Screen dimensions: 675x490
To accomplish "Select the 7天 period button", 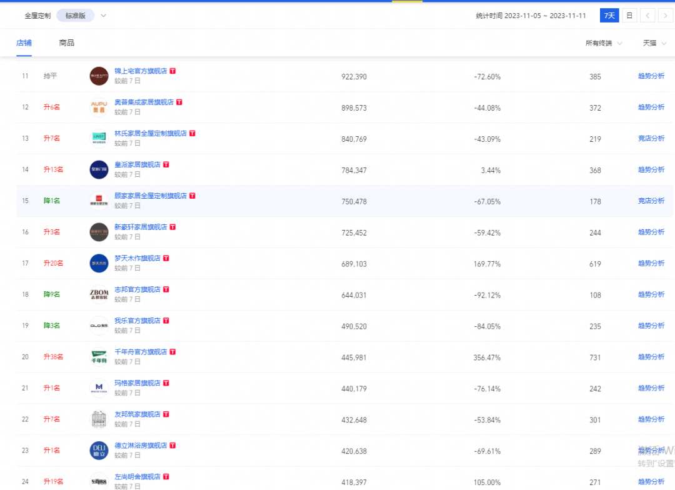I will point(609,16).
